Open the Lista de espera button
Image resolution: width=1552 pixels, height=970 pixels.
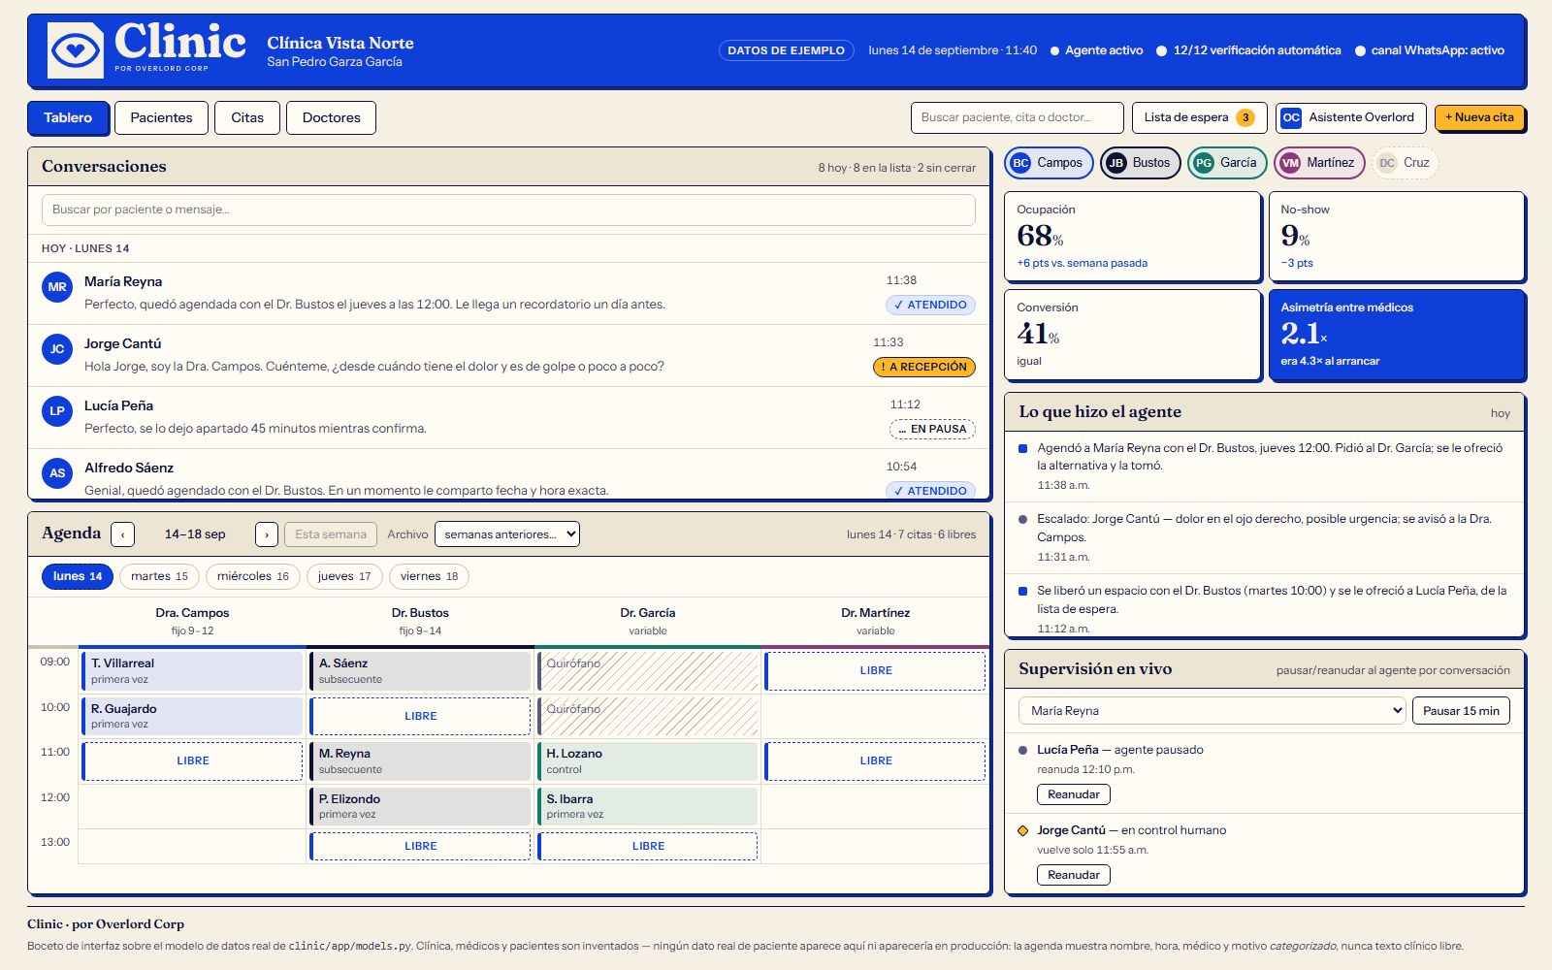click(x=1199, y=117)
